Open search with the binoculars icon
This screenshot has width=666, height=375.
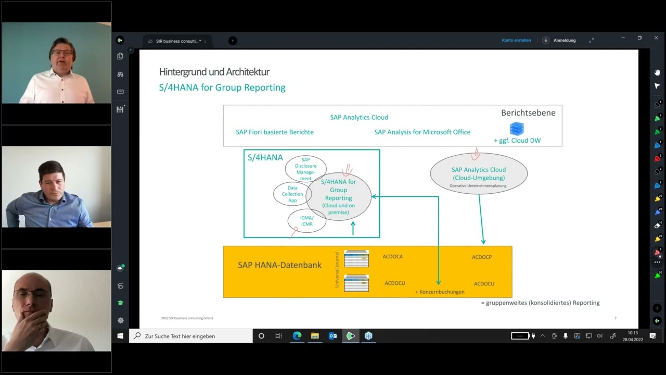pos(120,74)
